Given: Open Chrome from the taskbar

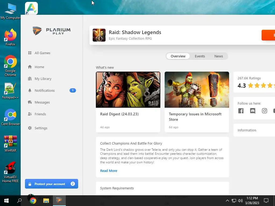Looking at the screenshot, I should [x=33, y=201].
